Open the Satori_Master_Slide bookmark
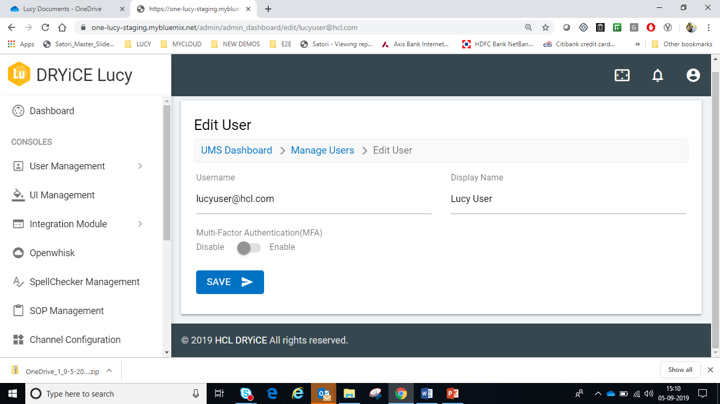The width and height of the screenshot is (720, 404). click(x=79, y=44)
